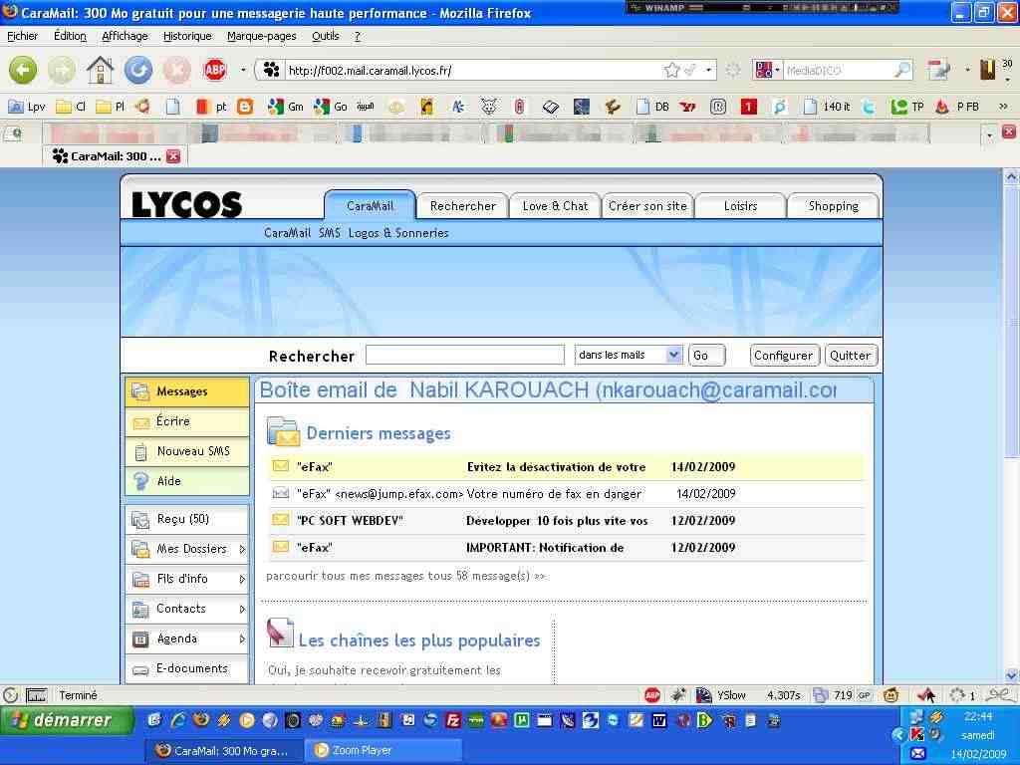Open the DB bookmark

tap(653, 106)
